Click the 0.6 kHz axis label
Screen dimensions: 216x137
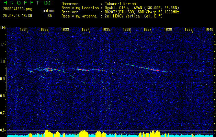tap(3, 130)
